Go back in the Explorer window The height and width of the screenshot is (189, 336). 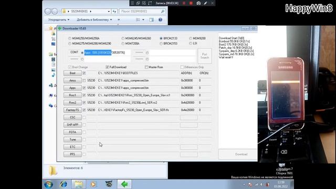[x=48, y=11]
